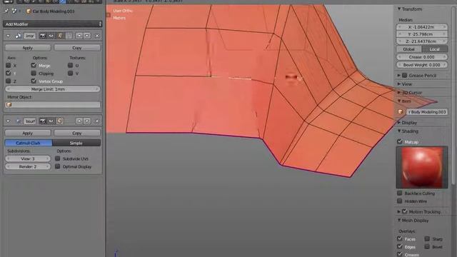Click the Bevel Weight 0.000 slider

click(422, 65)
